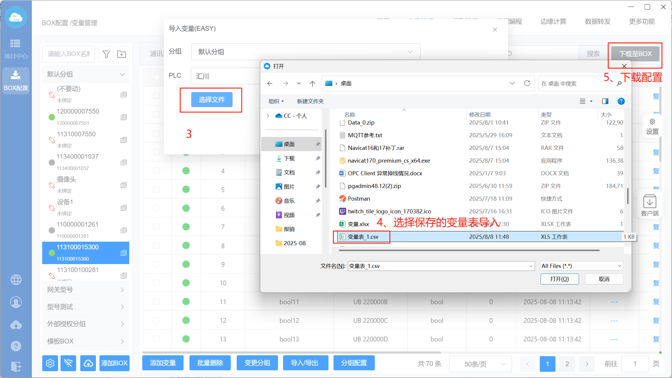Click the 选择文件 button
This screenshot has width=672, height=378.
(x=212, y=100)
